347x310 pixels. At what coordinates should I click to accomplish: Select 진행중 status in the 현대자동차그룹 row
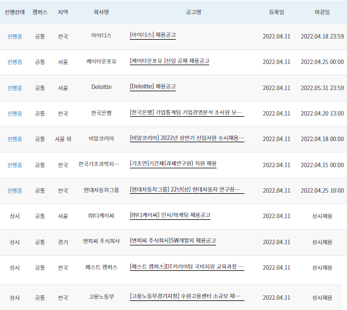point(15,190)
